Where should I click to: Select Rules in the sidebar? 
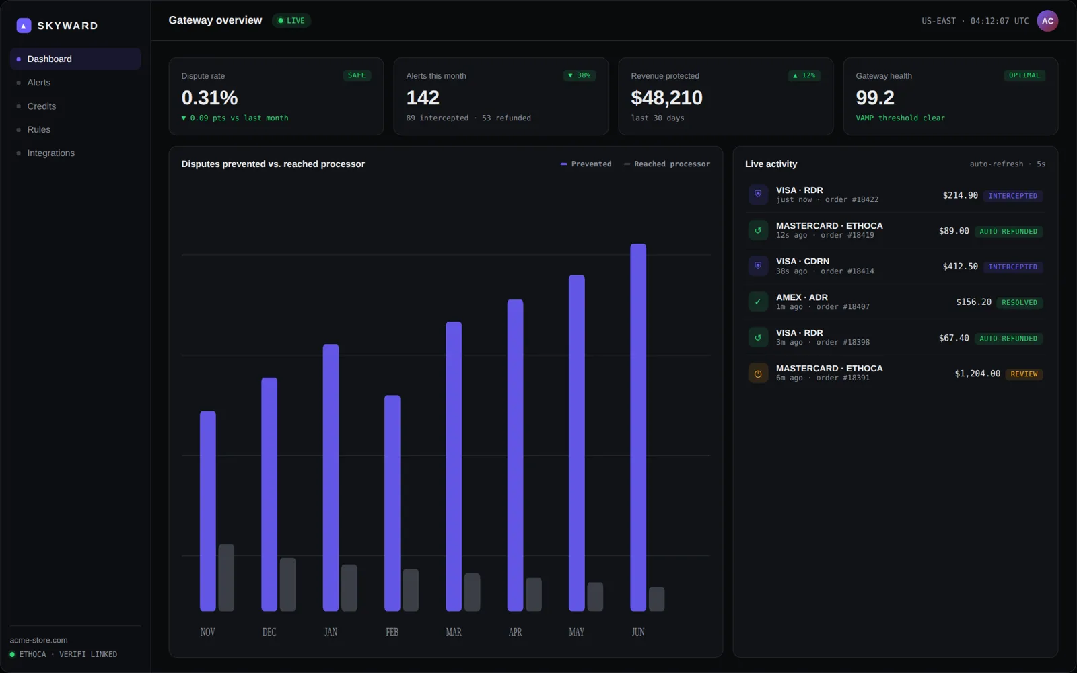[75, 129]
